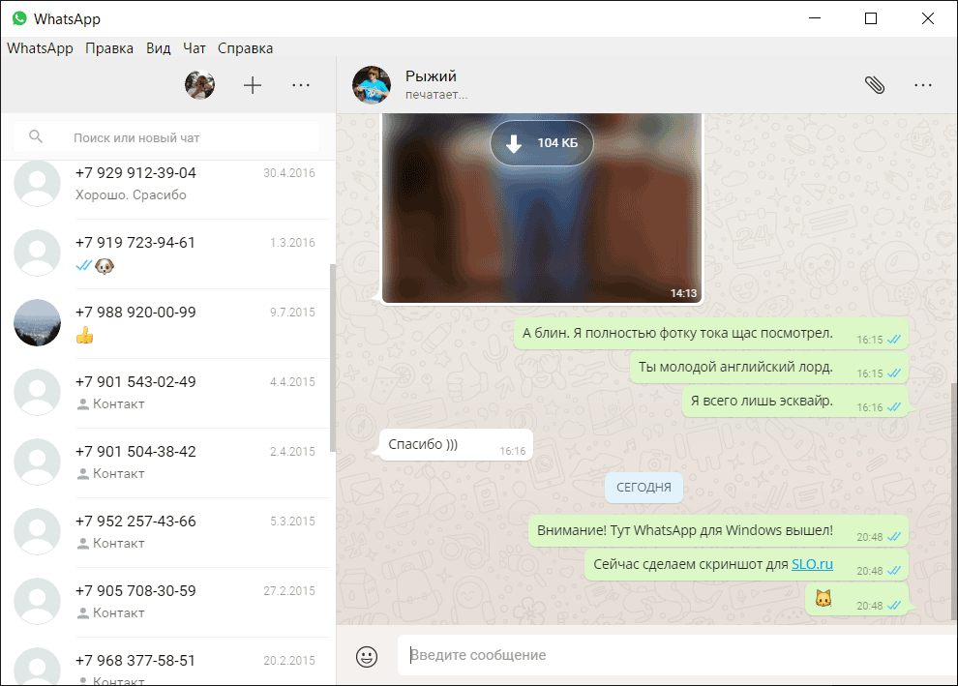Open the Правка menu

[109, 48]
